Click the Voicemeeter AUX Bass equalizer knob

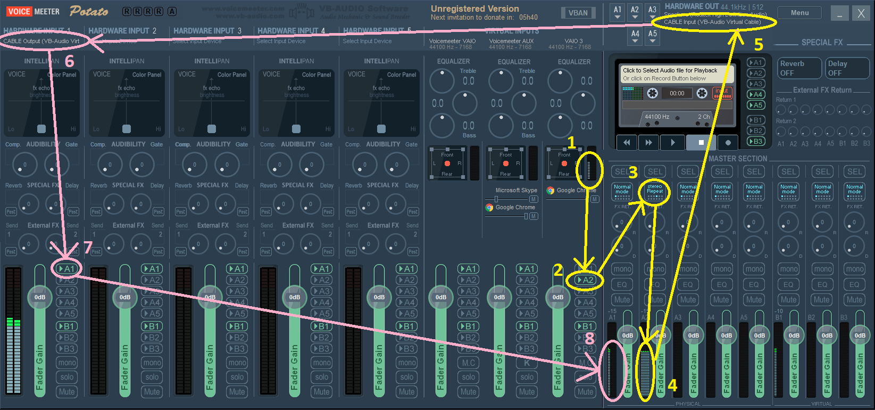pyautogui.click(x=501, y=126)
